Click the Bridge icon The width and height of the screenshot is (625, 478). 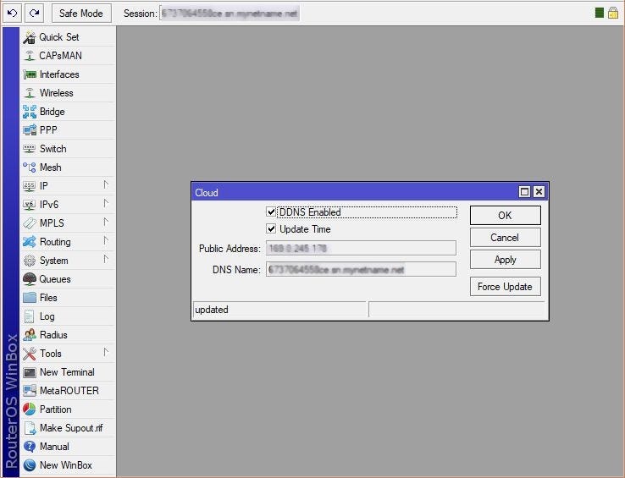click(x=30, y=112)
